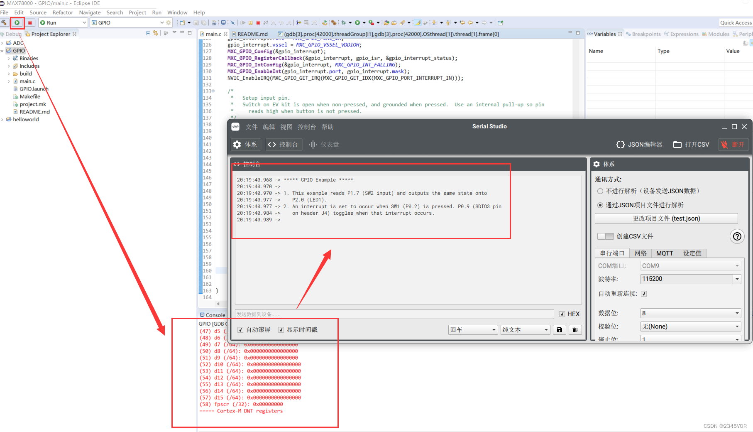Close the main.c editor tab via its X
Image resolution: width=753 pixels, height=432 pixels.
(226, 34)
